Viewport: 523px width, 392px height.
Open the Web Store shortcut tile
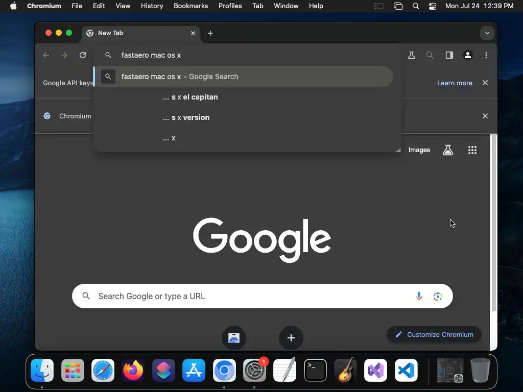point(234,338)
